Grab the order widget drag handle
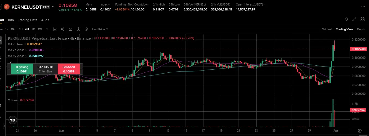Viewport: 369px width, 136px height. [9, 69]
